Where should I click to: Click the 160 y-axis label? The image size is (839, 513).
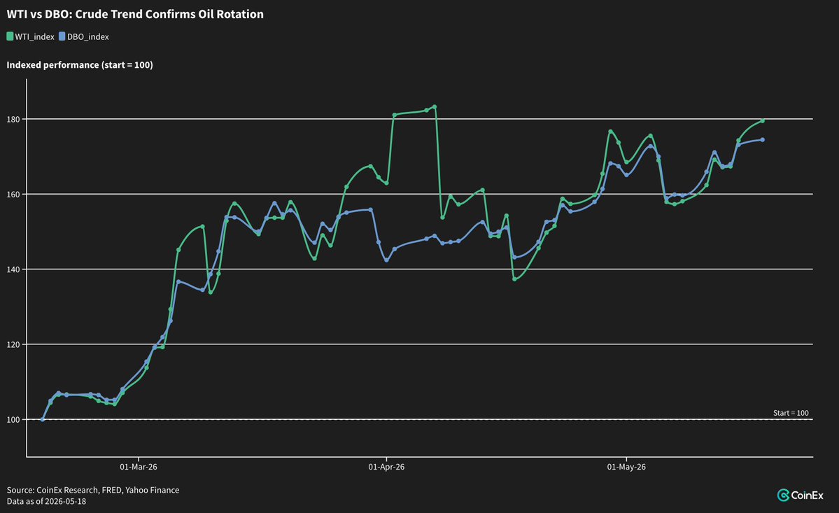(13, 194)
